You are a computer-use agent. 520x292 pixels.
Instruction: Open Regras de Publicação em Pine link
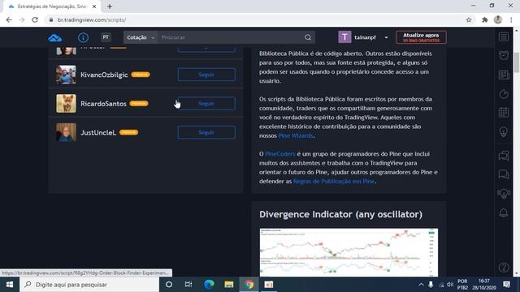tap(334, 181)
